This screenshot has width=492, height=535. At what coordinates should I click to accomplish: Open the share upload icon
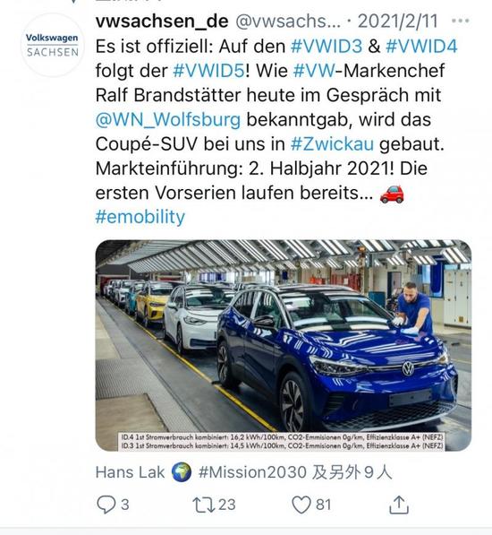(399, 505)
